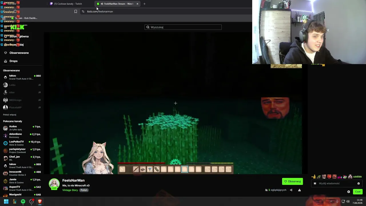Click parisplatynov channel avatar
The height and width of the screenshot is (206, 366).
click(x=5, y=151)
